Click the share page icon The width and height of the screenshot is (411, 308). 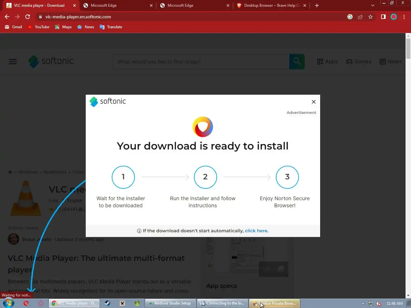point(360,17)
